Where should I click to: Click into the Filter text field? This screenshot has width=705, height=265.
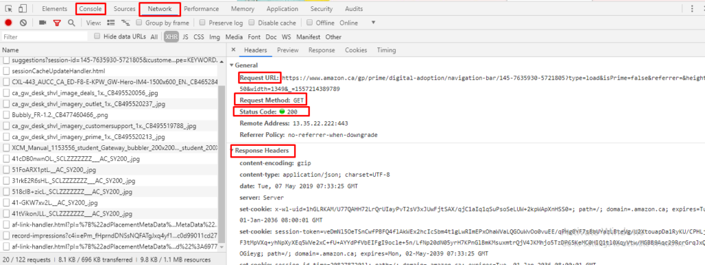pos(44,37)
